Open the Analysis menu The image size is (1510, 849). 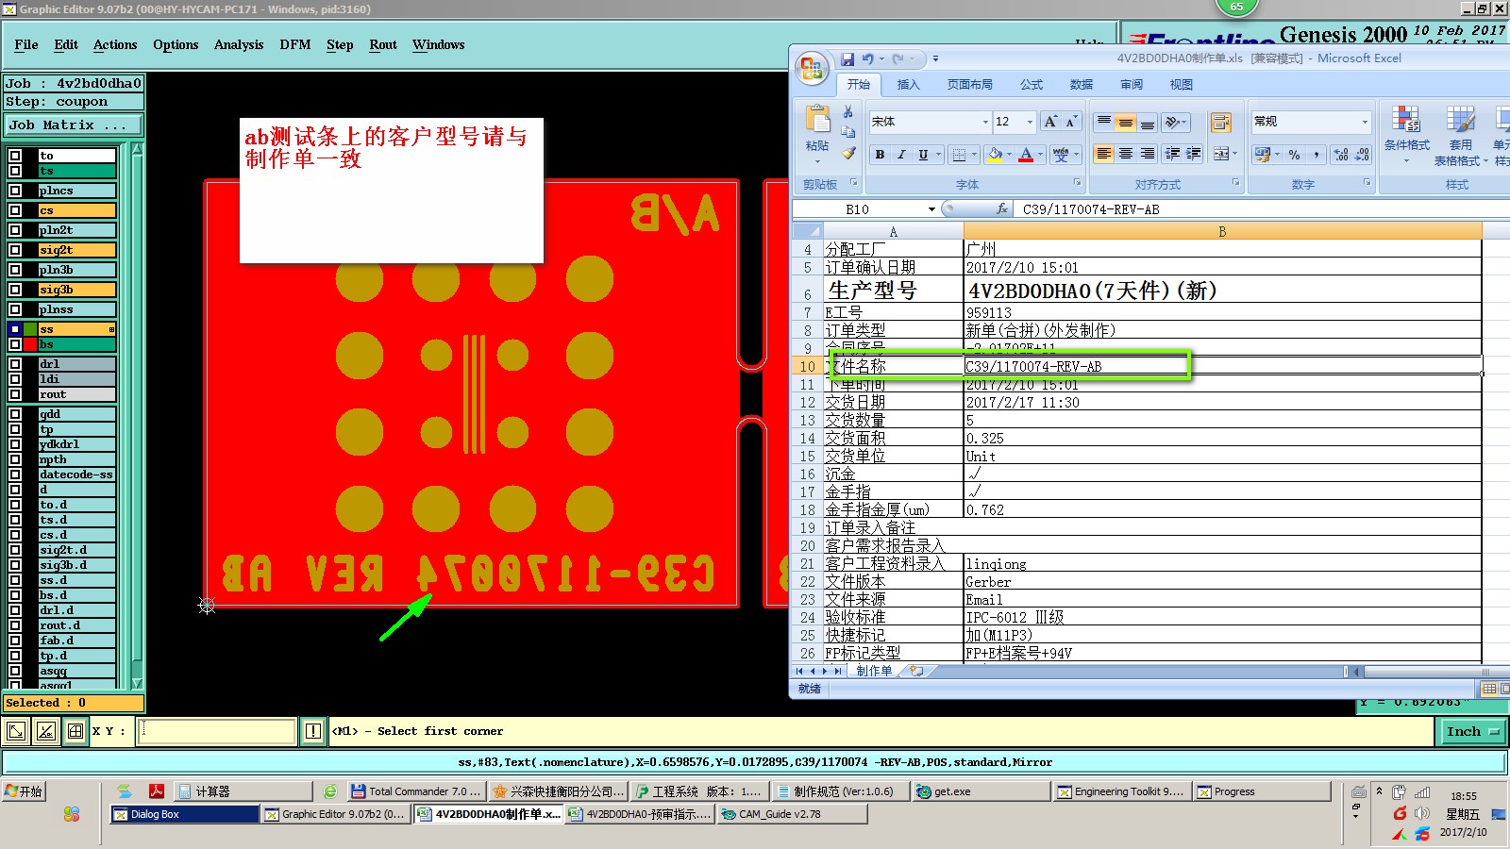click(x=239, y=44)
